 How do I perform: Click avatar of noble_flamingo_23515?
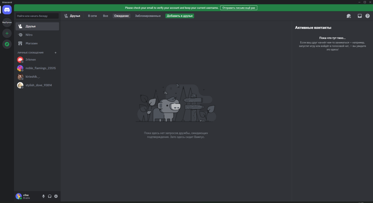(x=20, y=68)
